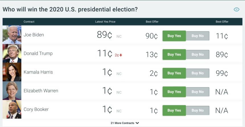
Task: Click the Latest Yes Price column header
Action: (105, 22)
